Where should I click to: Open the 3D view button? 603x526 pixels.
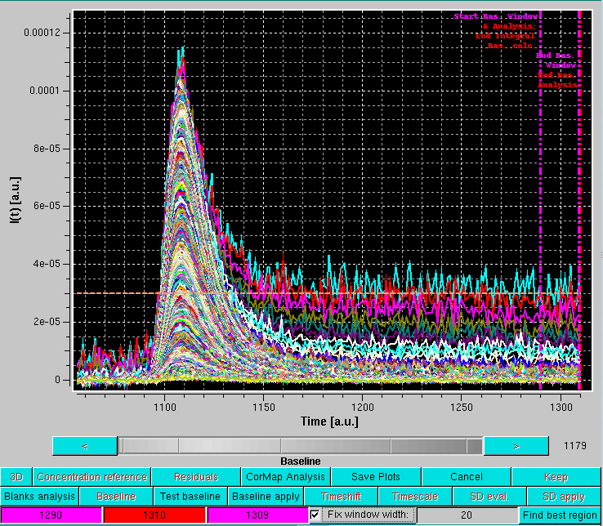16,477
